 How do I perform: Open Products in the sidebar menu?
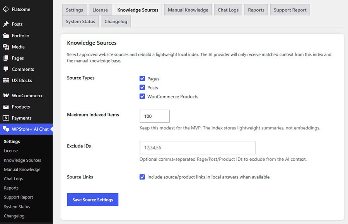point(26,107)
